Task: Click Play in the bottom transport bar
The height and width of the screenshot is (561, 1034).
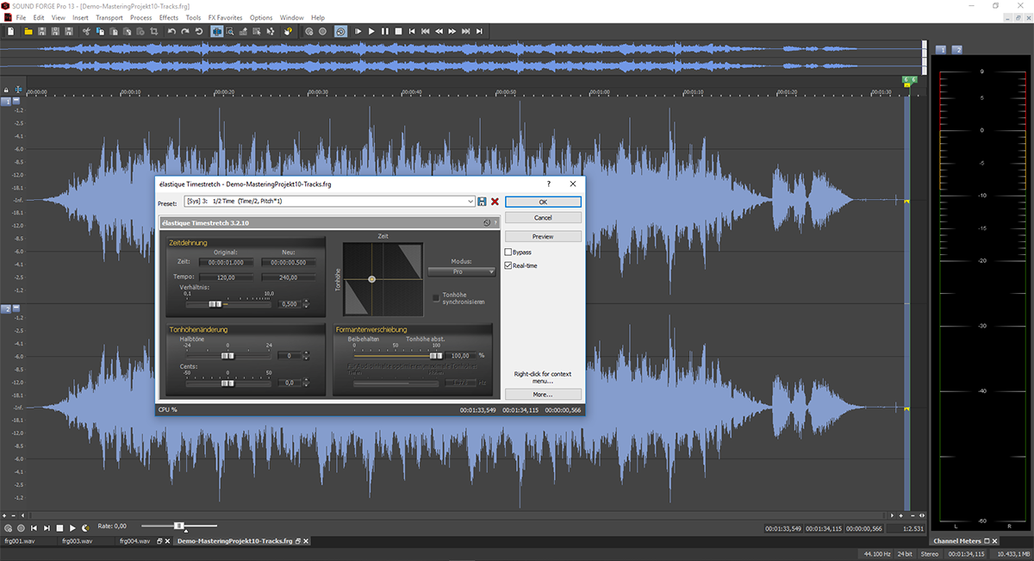Action: pyautogui.click(x=72, y=527)
